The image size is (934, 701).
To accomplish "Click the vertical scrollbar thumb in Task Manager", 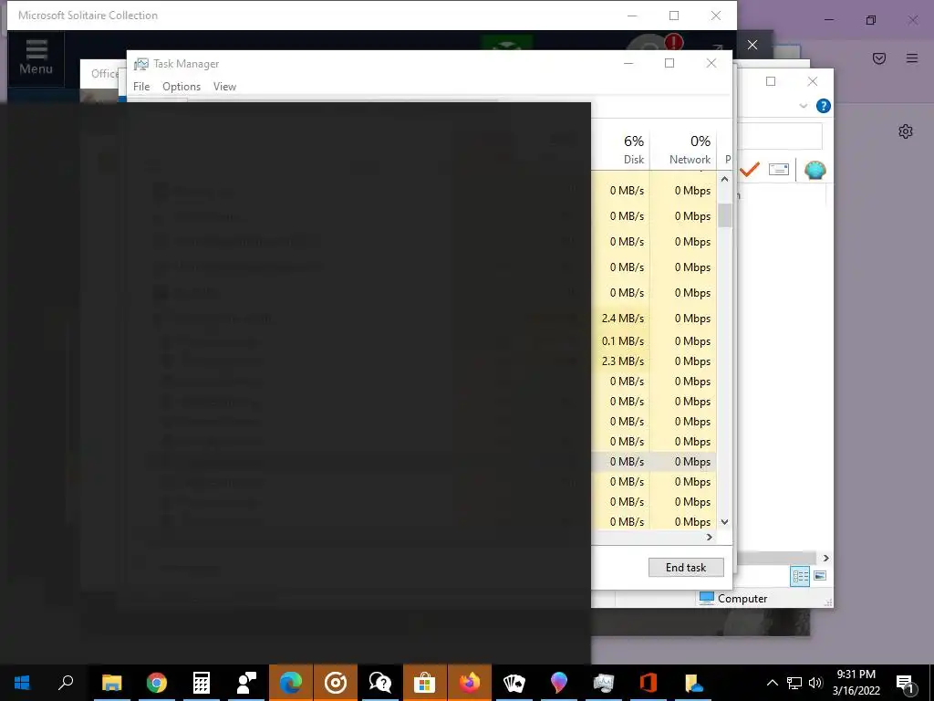I will coord(724,215).
